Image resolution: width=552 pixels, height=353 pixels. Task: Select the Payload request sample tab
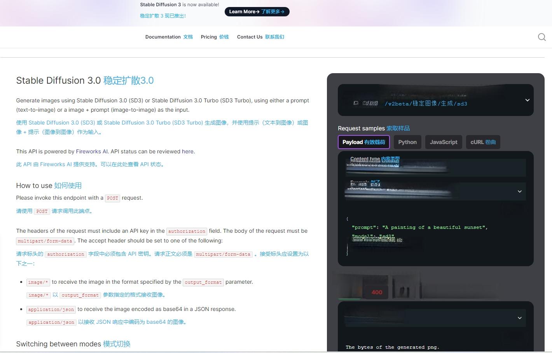[363, 142]
